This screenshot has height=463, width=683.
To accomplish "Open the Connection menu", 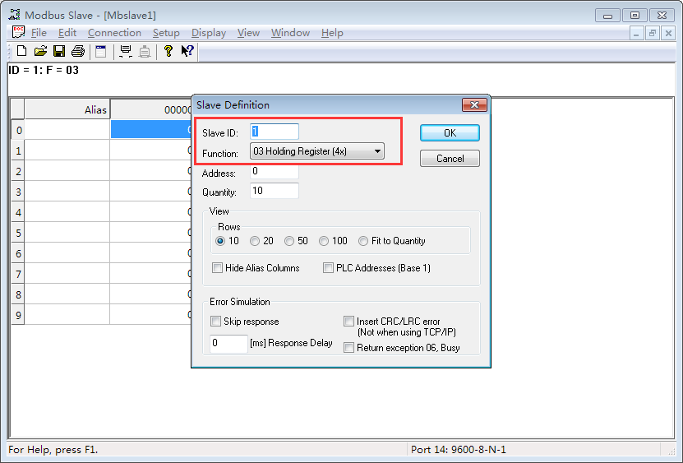I will 114,33.
